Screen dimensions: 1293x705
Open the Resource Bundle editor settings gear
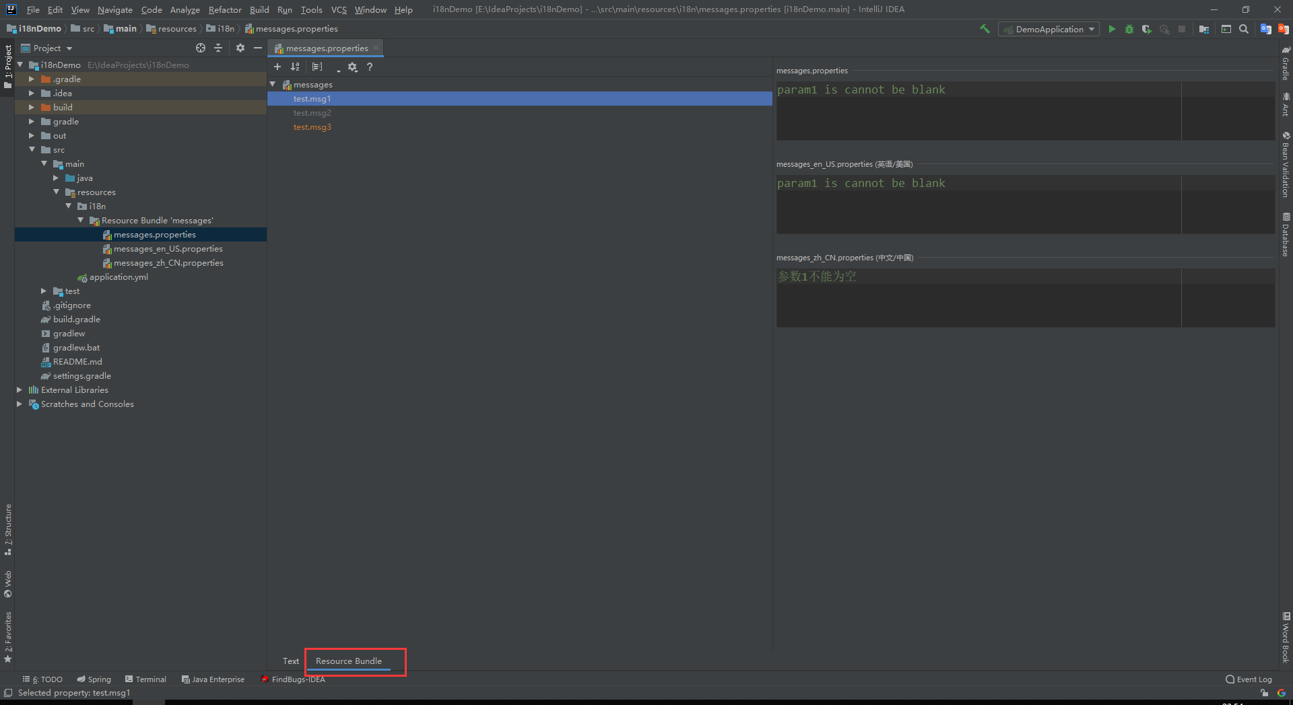click(x=353, y=67)
